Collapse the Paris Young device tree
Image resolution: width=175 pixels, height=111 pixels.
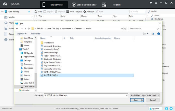pyautogui.click(x=2, y=12)
